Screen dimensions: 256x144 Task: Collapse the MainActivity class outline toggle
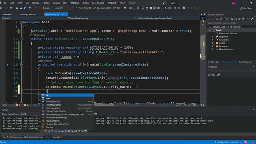pos(21,39)
